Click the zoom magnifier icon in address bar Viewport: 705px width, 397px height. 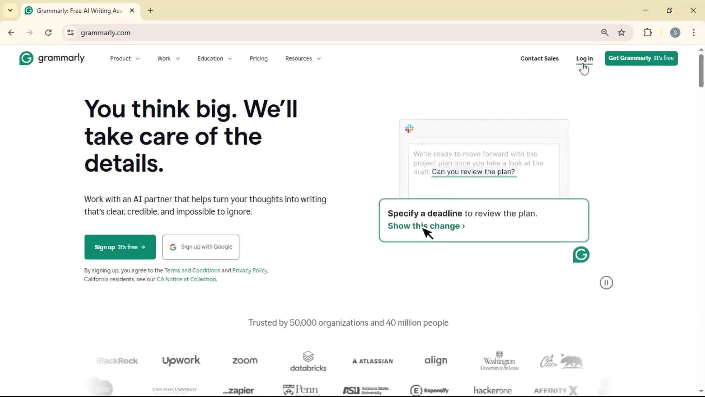(605, 33)
